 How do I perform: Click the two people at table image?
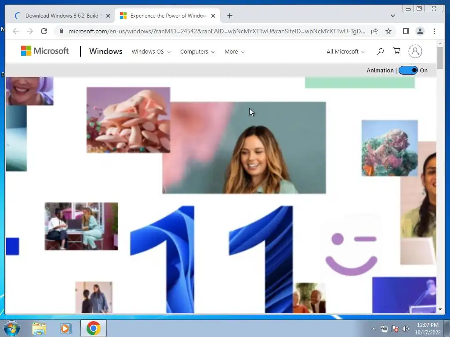(x=81, y=226)
